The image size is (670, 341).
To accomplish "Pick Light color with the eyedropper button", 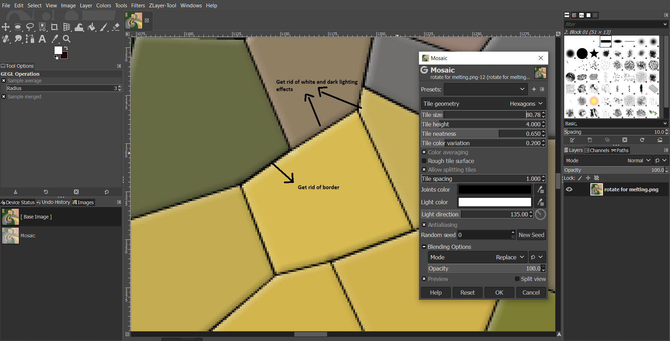I will (x=540, y=202).
